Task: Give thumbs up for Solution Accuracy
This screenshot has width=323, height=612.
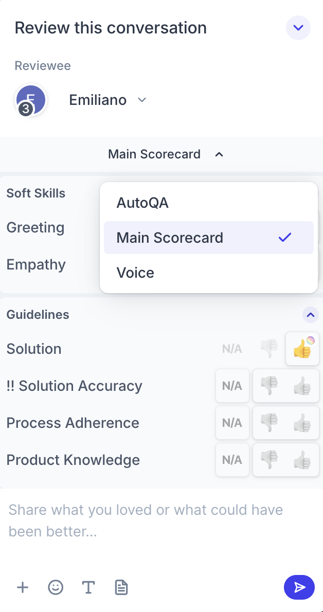Action: click(x=302, y=386)
